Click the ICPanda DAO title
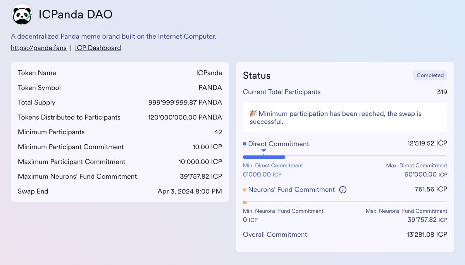 click(76, 15)
